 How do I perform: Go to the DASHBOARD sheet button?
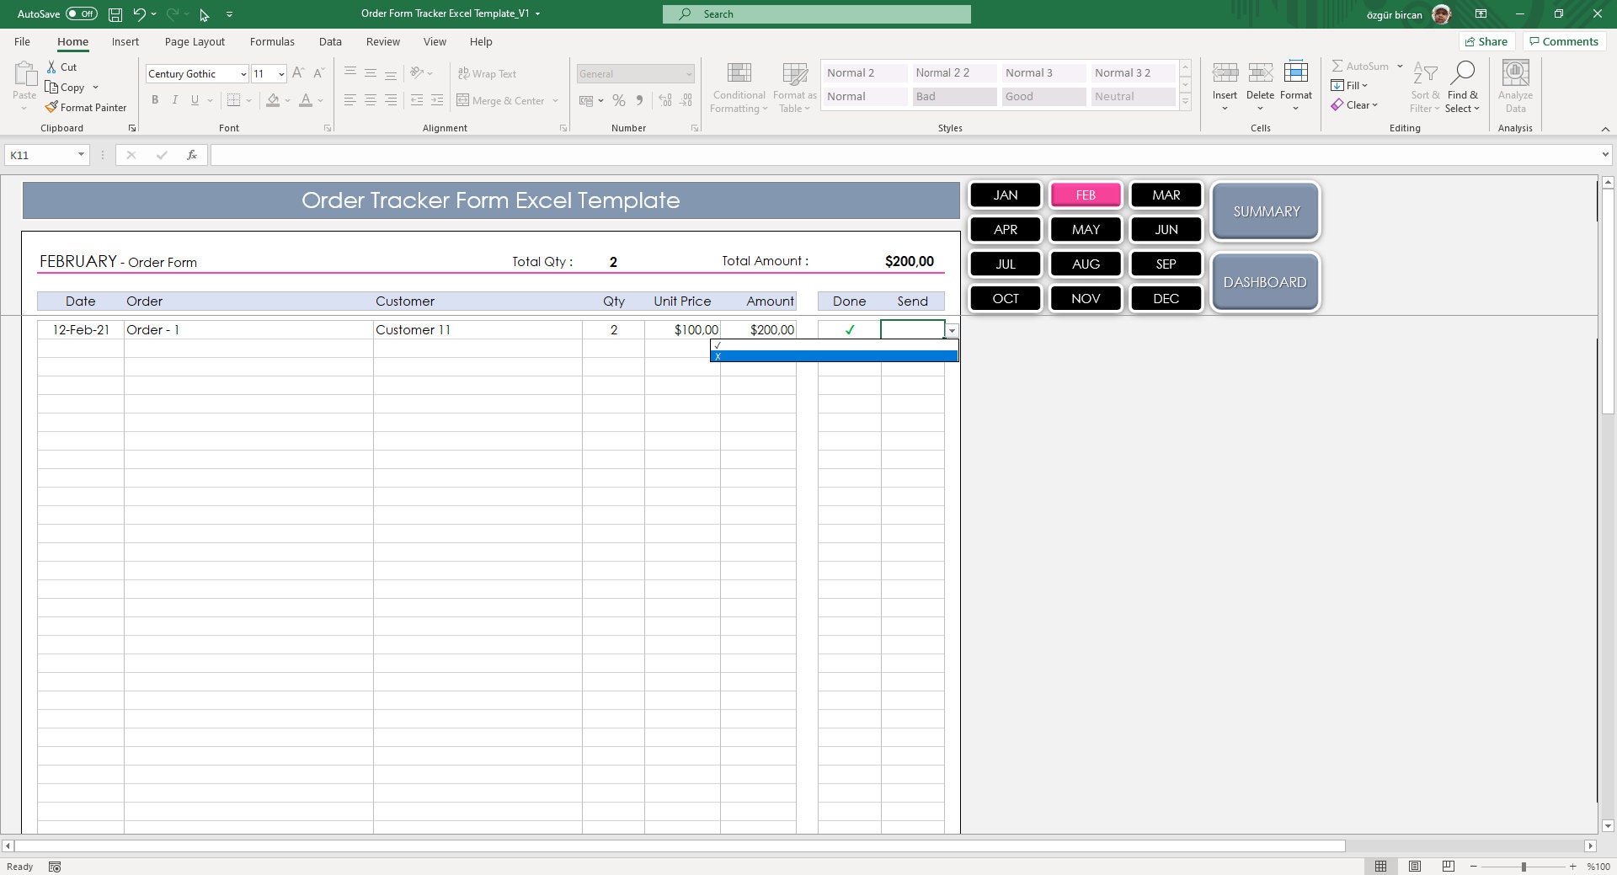click(1264, 282)
